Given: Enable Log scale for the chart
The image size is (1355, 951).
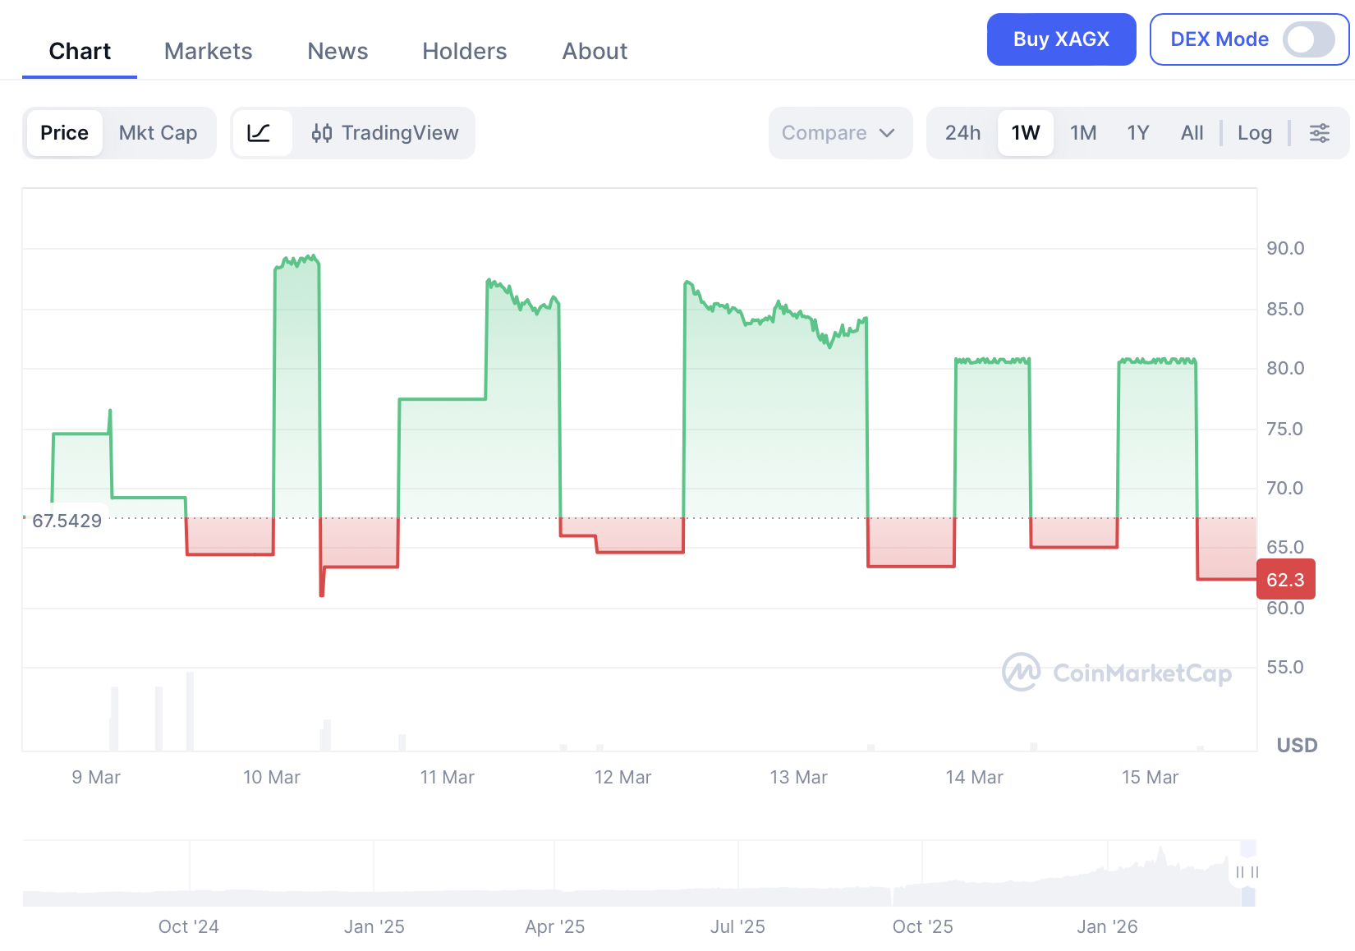Looking at the screenshot, I should tap(1254, 132).
